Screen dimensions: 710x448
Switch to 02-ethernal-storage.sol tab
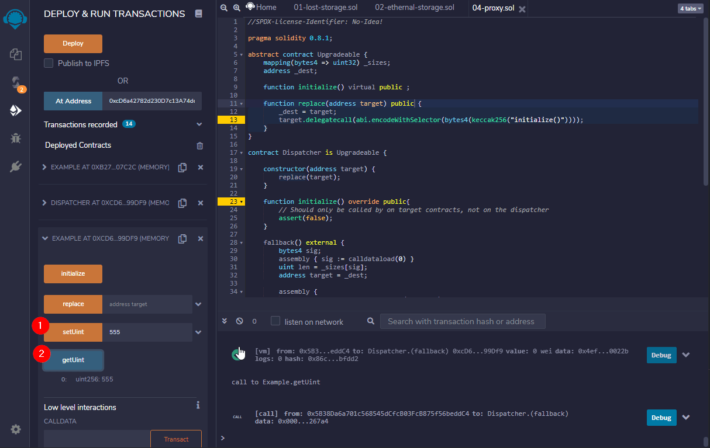[x=415, y=8]
